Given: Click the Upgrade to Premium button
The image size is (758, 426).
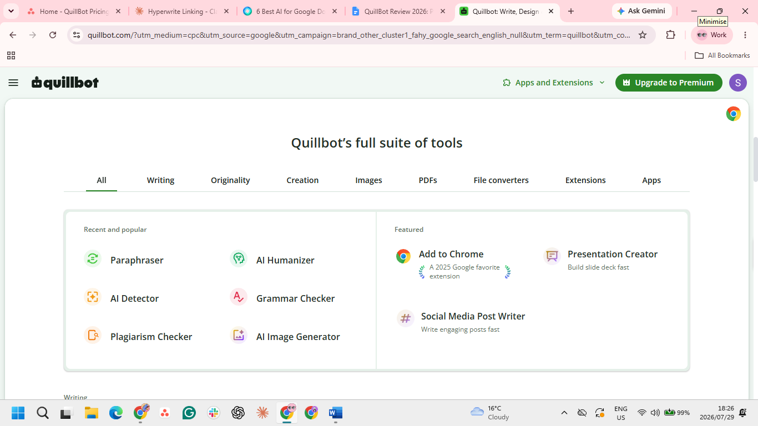Looking at the screenshot, I should pyautogui.click(x=669, y=83).
